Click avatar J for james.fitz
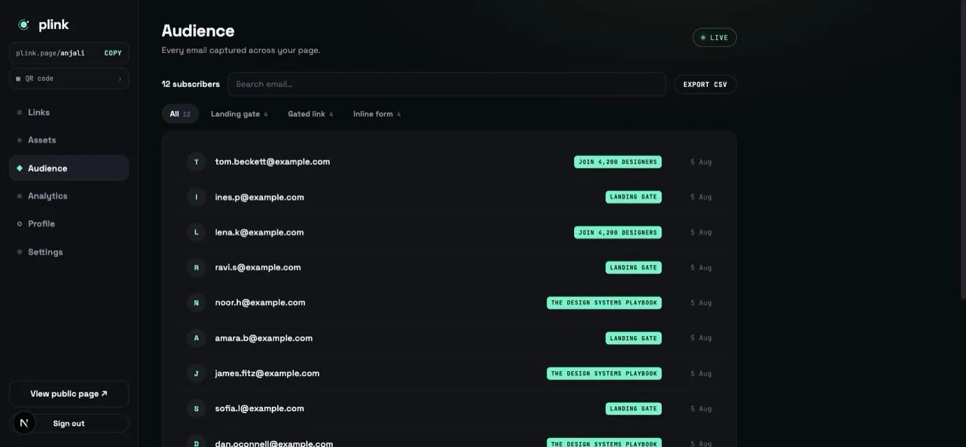The image size is (966, 447). pos(197,373)
